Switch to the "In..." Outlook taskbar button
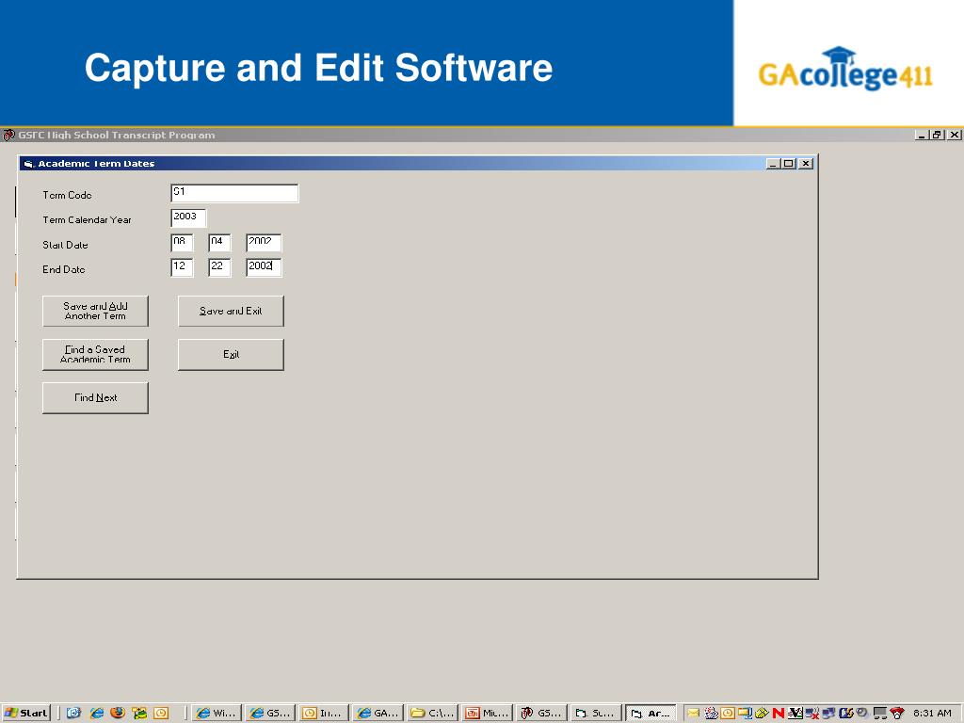This screenshot has width=964, height=723. (324, 714)
